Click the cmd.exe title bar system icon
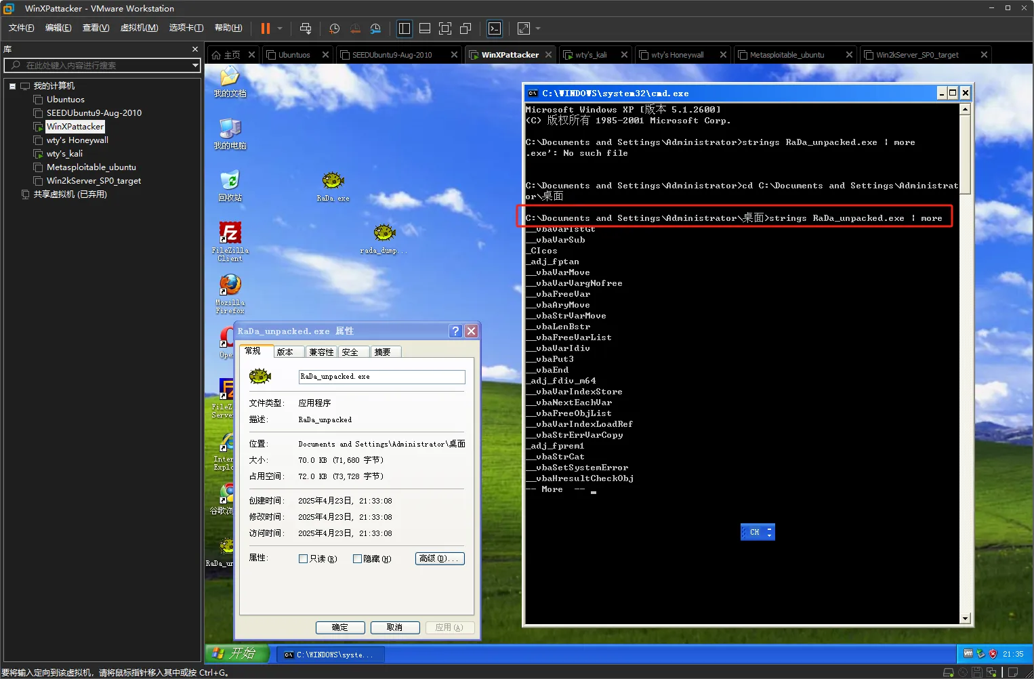Viewport: 1034px width, 679px height. click(x=533, y=94)
